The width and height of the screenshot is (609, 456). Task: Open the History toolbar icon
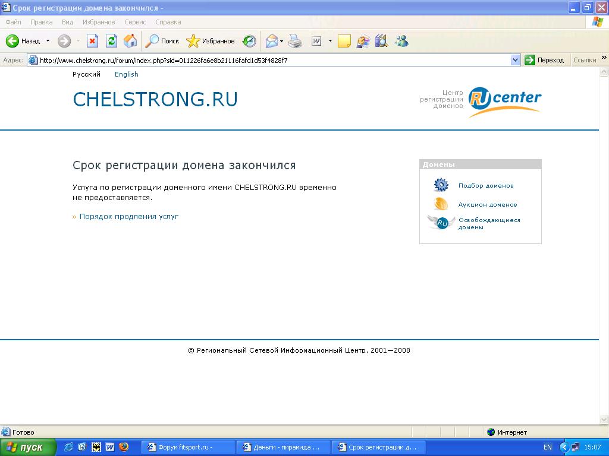[249, 41]
